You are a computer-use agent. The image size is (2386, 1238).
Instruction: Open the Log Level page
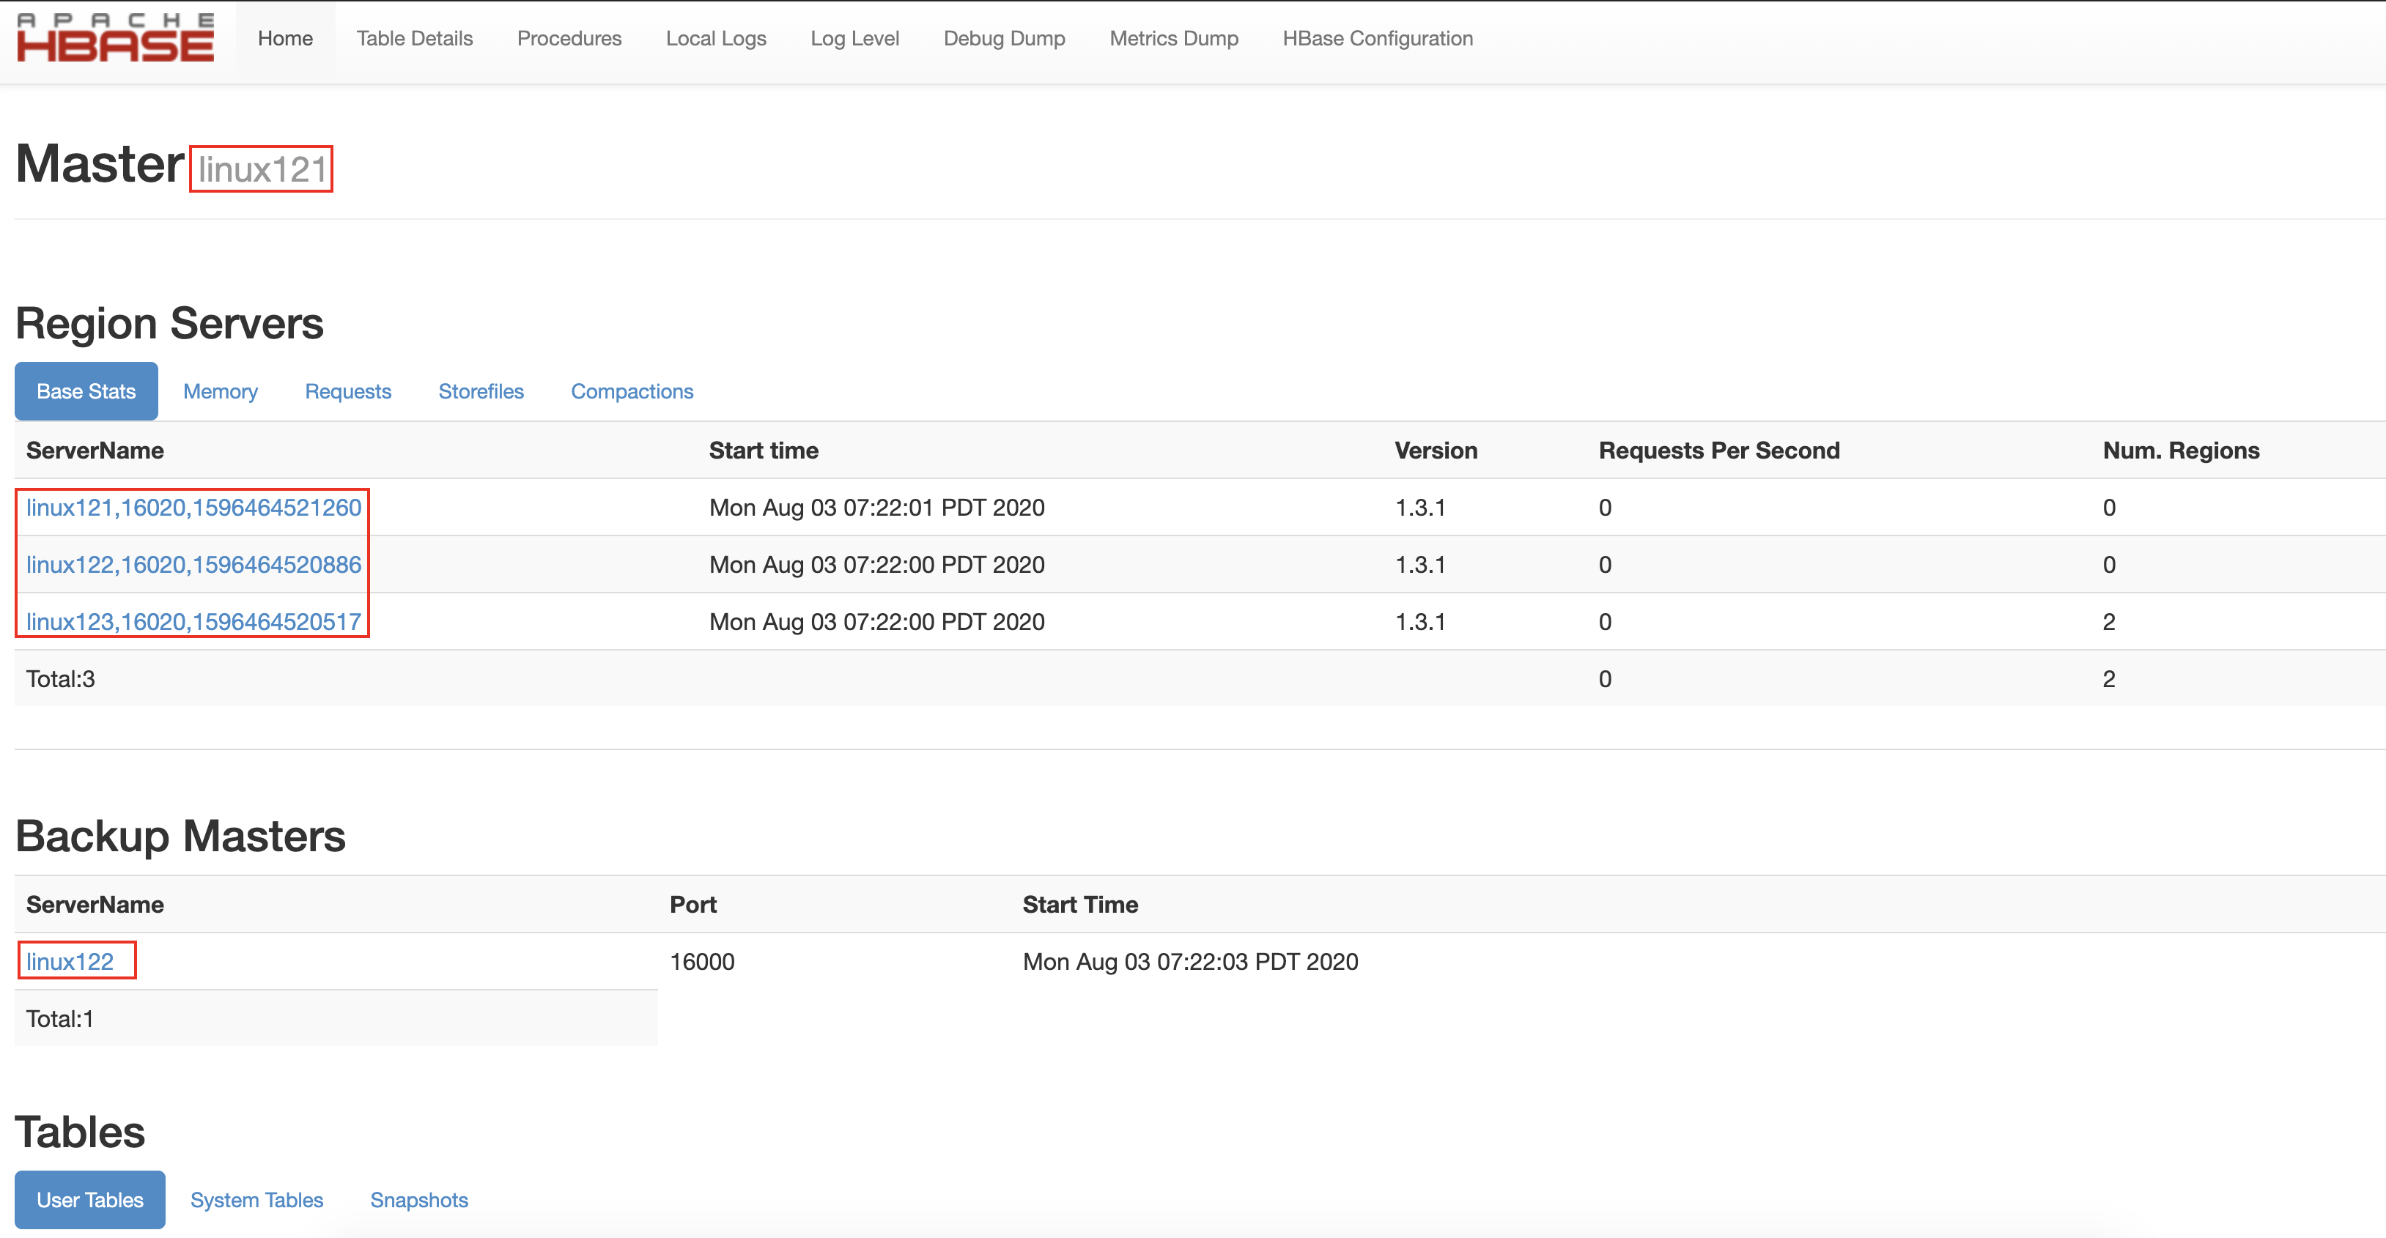tap(855, 38)
